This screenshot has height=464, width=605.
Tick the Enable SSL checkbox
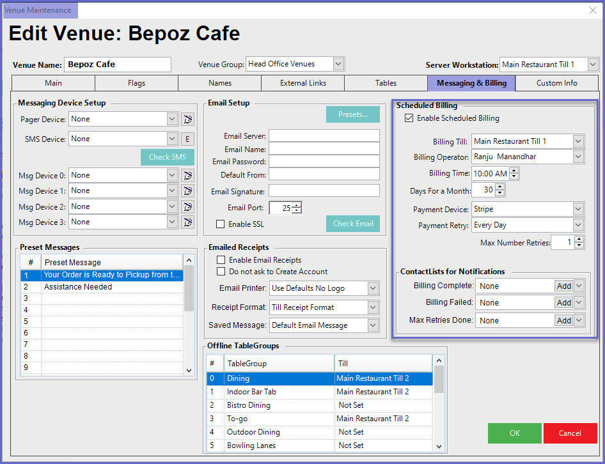tap(221, 224)
